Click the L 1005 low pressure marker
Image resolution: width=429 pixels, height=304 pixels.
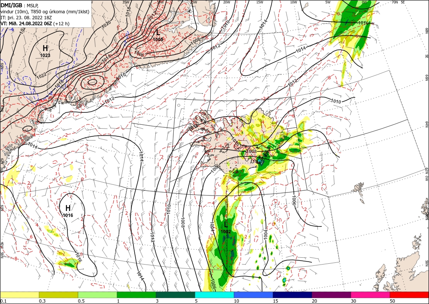click(158, 36)
